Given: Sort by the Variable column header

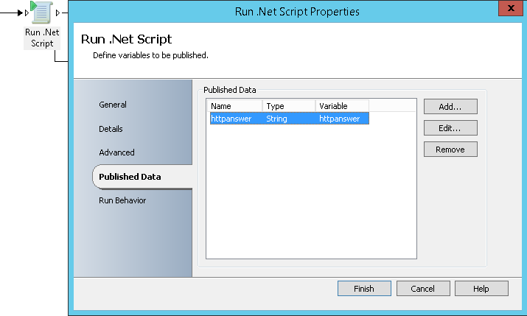Looking at the screenshot, I should click(x=342, y=106).
